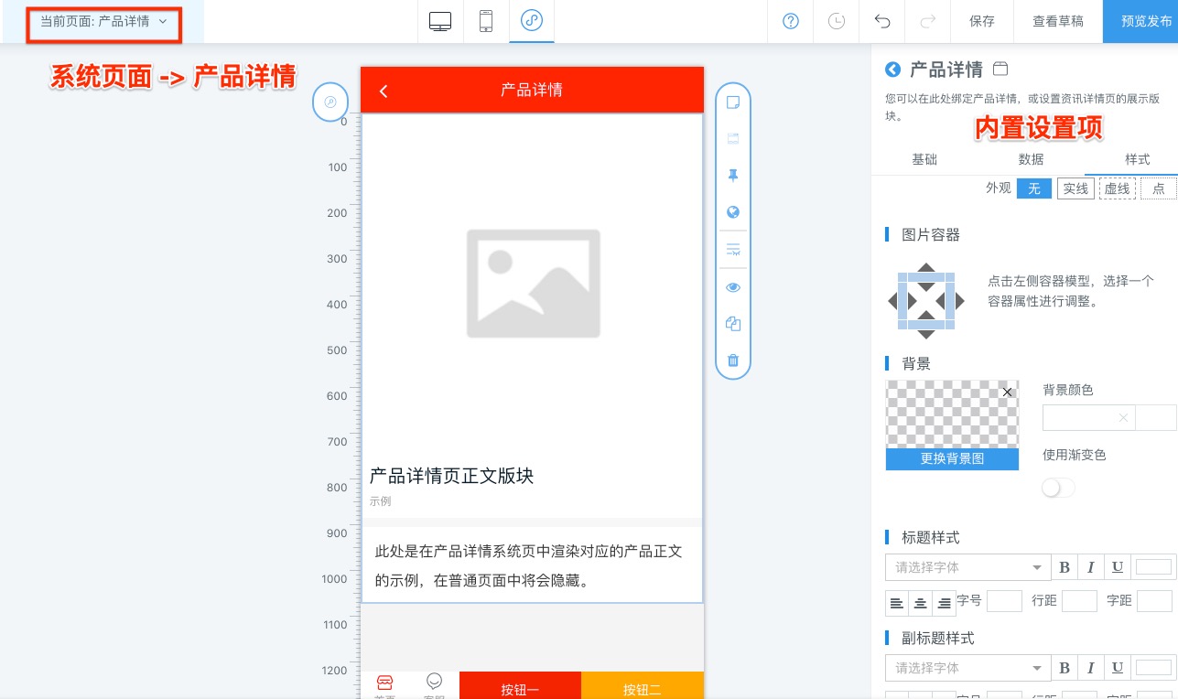Viewport: 1178px width, 699px height.
Task: Clear the 背景颜色 field with the X
Action: point(1123,418)
